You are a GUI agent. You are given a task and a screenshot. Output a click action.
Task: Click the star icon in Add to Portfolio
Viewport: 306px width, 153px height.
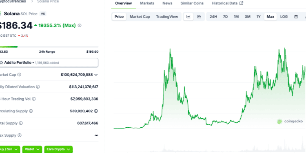click(1, 63)
